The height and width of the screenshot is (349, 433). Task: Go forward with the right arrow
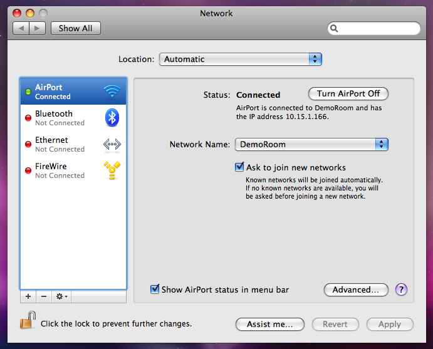pos(37,28)
